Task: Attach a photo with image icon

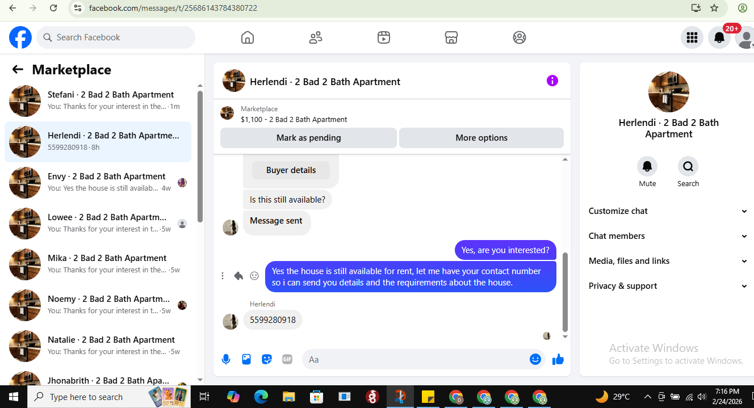Action: [246, 359]
